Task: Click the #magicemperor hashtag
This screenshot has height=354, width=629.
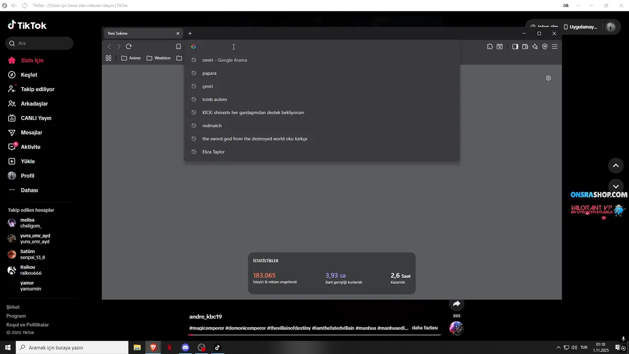Action: click(x=206, y=328)
